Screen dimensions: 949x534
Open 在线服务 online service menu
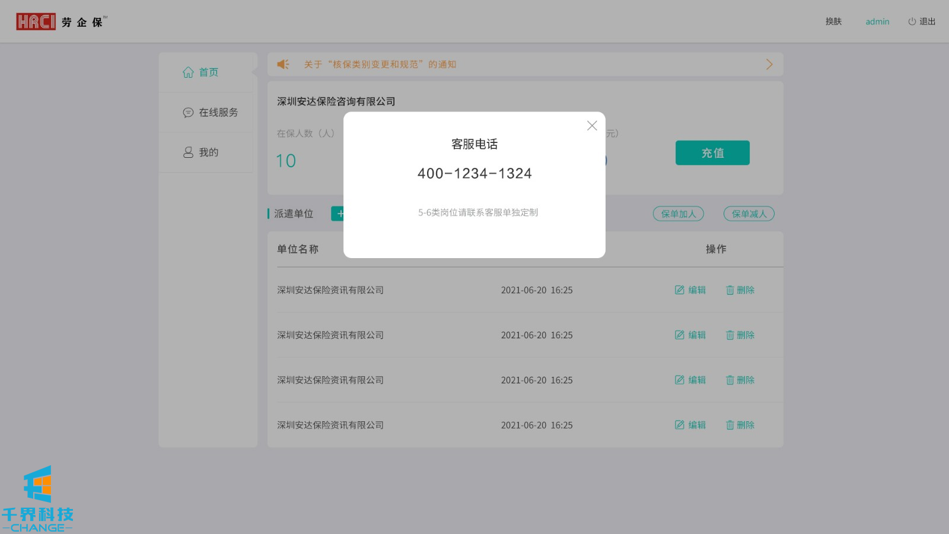click(211, 113)
